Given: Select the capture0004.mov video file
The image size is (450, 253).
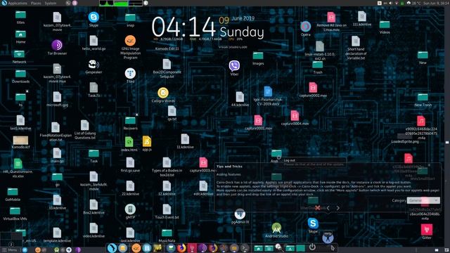Looking at the screenshot, I should [295, 116].
